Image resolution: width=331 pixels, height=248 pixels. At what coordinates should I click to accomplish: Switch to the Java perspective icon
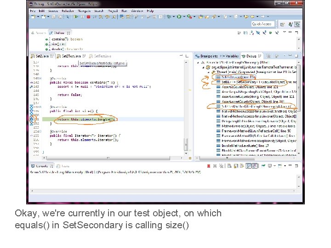(291, 24)
